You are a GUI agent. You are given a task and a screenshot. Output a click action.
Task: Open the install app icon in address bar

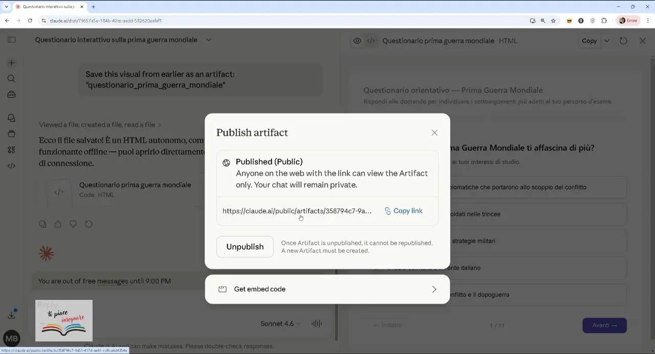pyautogui.click(x=533, y=20)
